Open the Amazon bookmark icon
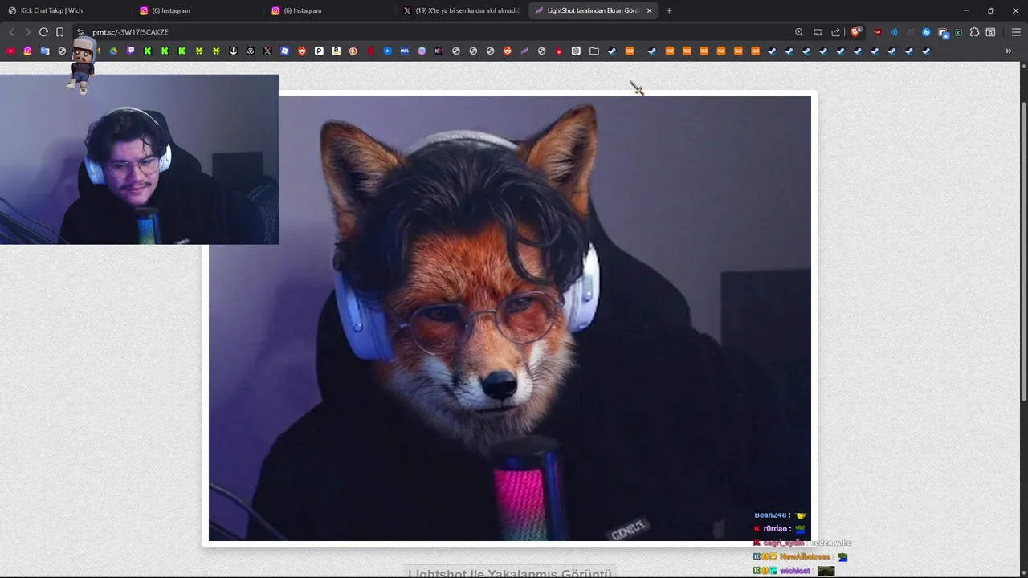The width and height of the screenshot is (1028, 578). 336,51
